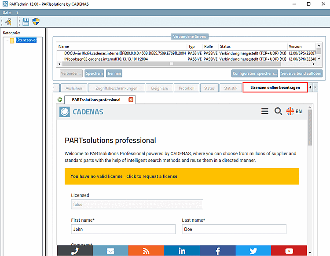Viewport: 330px width, 256px height.
Task: Open the EN language selector
Action: (x=294, y=111)
